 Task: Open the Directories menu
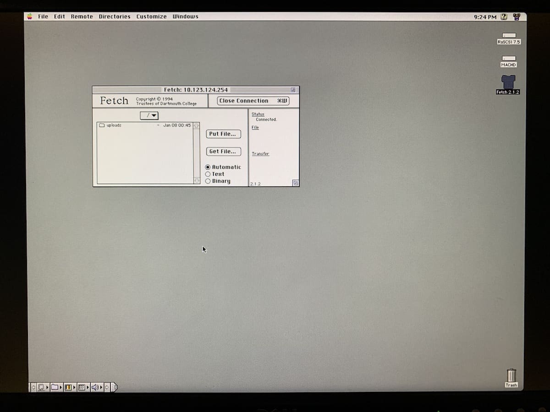[115, 16]
